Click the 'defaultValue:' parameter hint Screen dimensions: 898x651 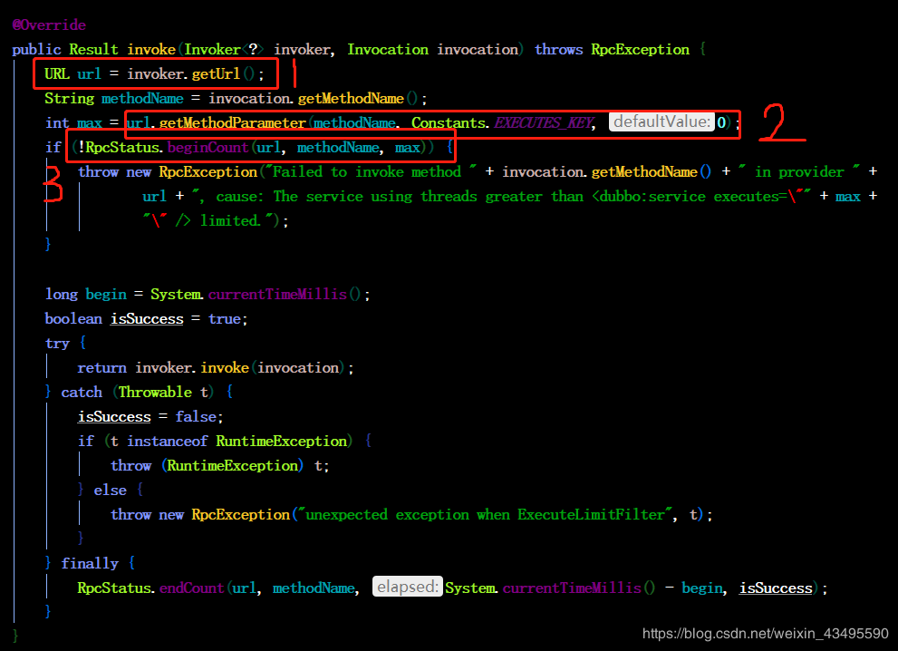pyautogui.click(x=661, y=121)
